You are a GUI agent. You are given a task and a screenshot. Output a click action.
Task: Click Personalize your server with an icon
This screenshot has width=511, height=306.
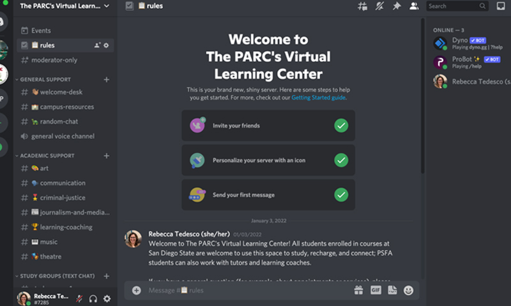(268, 160)
